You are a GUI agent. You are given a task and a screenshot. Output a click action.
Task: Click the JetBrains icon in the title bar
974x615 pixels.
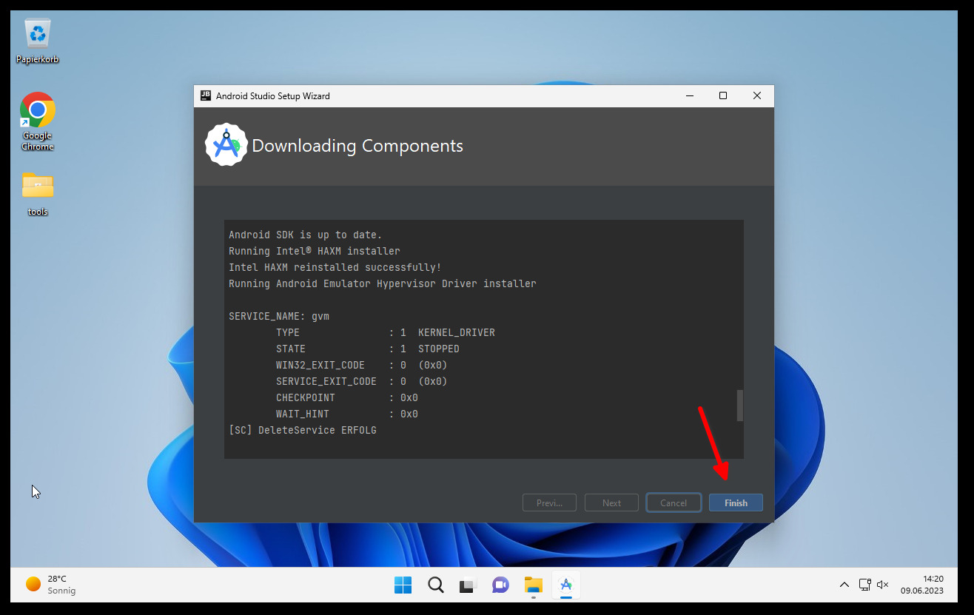205,95
